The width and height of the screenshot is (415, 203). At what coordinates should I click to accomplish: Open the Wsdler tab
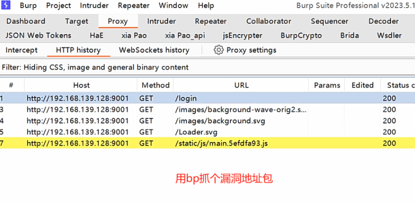click(389, 35)
